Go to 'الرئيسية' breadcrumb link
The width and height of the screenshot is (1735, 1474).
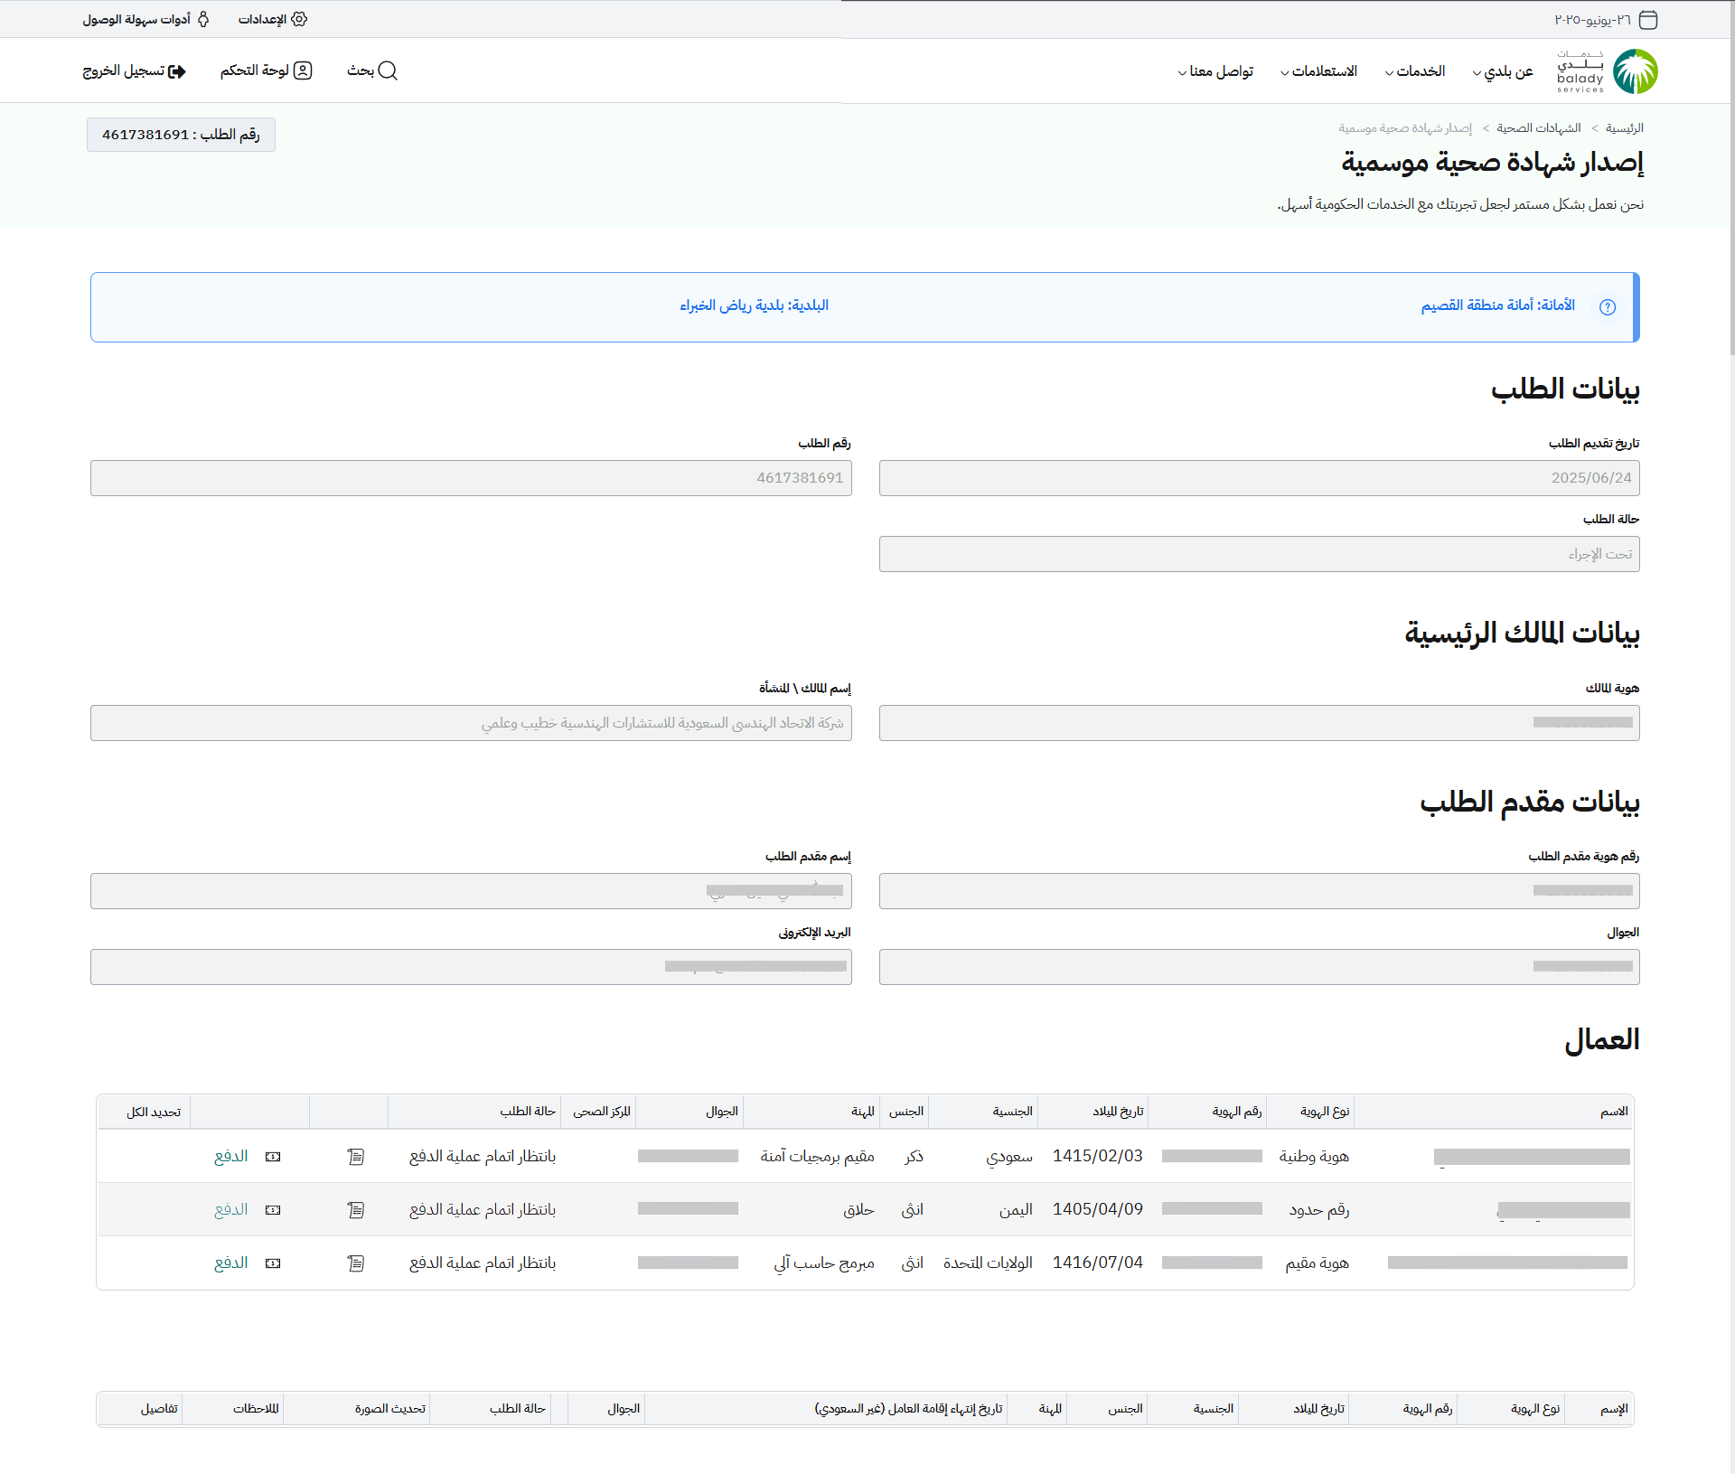[x=1624, y=128]
